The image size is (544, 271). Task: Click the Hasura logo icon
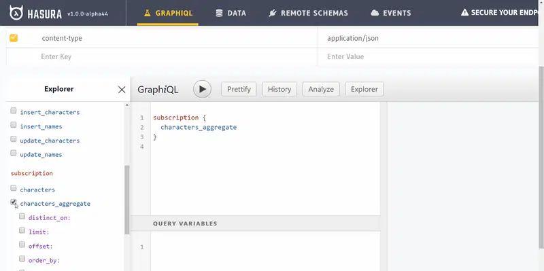16,13
